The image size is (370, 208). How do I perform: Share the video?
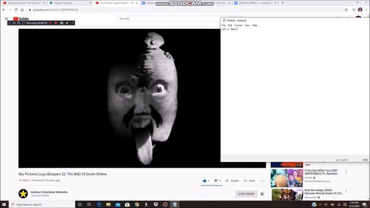point(232,181)
